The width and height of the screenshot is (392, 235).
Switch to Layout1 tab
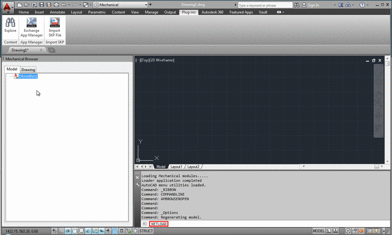point(176,167)
